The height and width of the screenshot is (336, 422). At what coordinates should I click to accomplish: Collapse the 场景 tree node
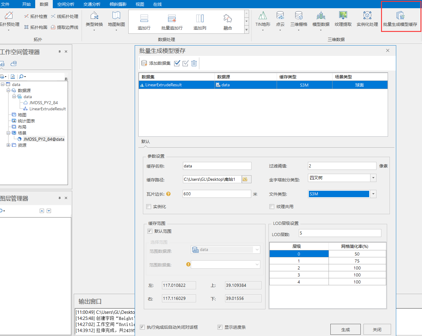click(8, 133)
